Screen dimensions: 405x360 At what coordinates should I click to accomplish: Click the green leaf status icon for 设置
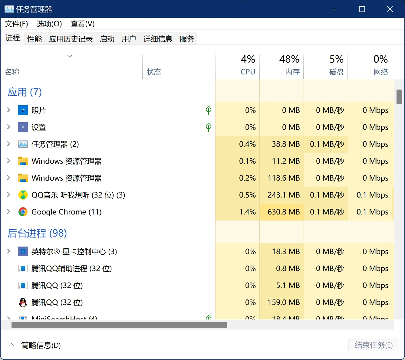coord(209,127)
